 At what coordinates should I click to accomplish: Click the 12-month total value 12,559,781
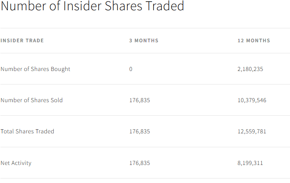tap(252, 131)
